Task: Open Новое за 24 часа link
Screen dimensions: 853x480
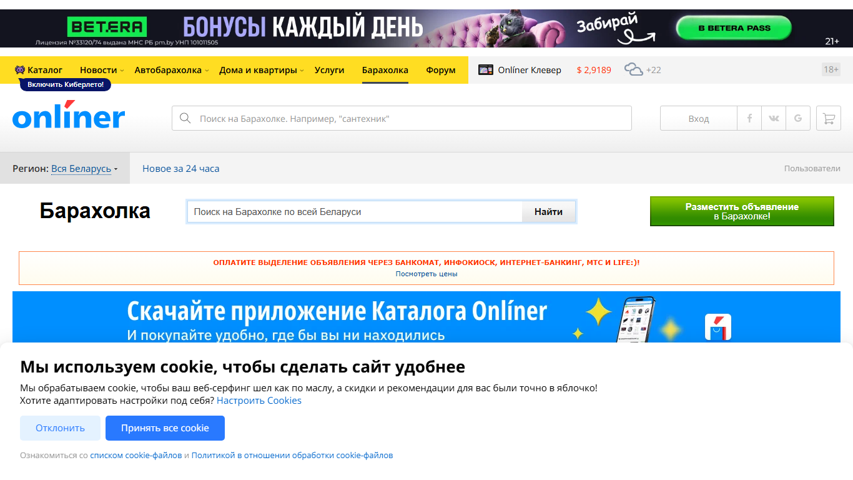Action: click(x=180, y=169)
